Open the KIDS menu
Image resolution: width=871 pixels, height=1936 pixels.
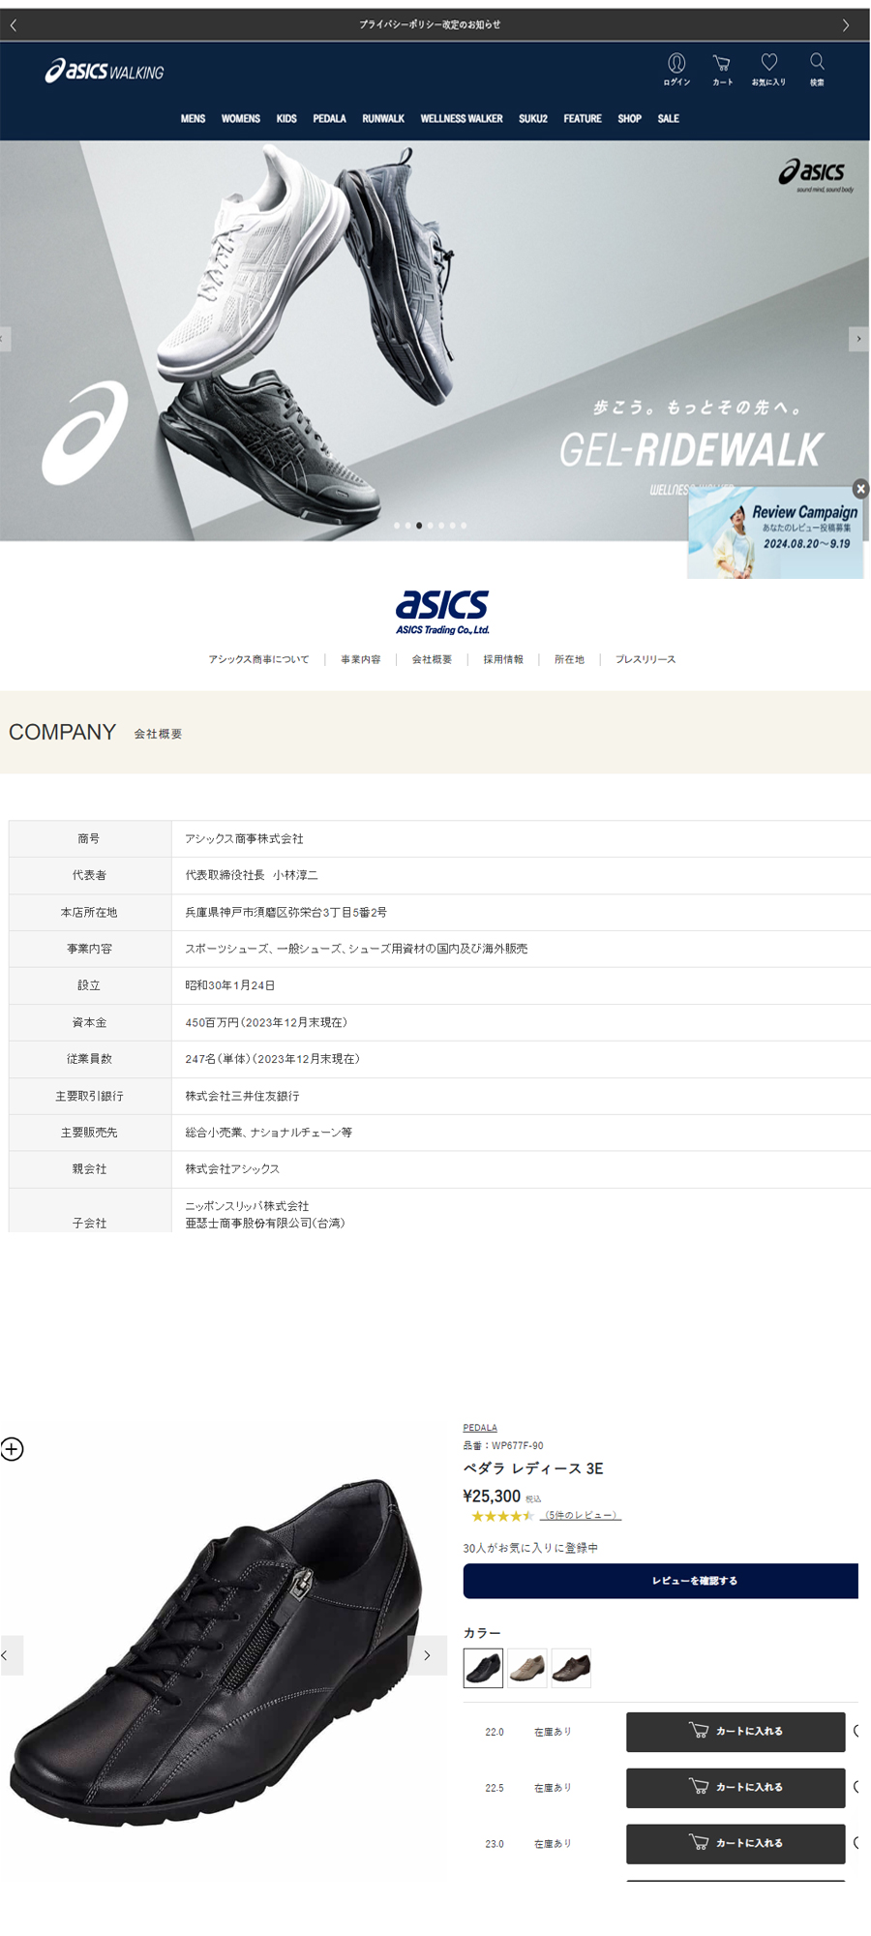tap(286, 119)
